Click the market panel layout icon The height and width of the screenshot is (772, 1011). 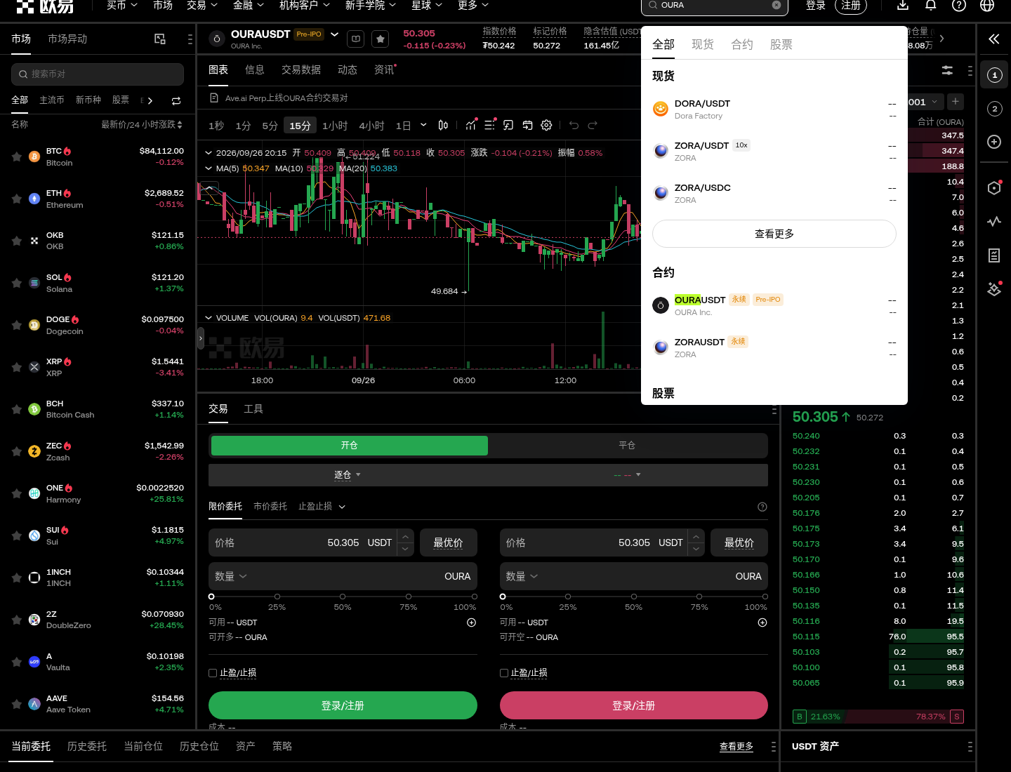point(160,39)
